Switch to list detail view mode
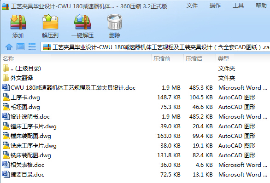270x183 pixels. click(32, 47)
